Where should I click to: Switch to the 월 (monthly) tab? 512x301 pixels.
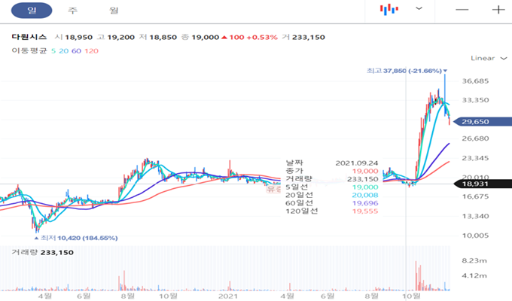(x=113, y=11)
